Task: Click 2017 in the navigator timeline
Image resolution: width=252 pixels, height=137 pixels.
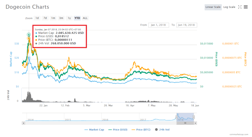Action: point(143,120)
